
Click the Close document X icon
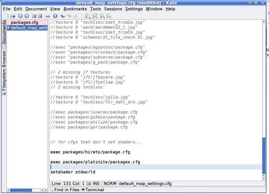pos(55,16)
